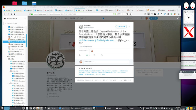Save page to Pocket icon
This screenshot has width=196, height=110.
(x=127, y=14)
